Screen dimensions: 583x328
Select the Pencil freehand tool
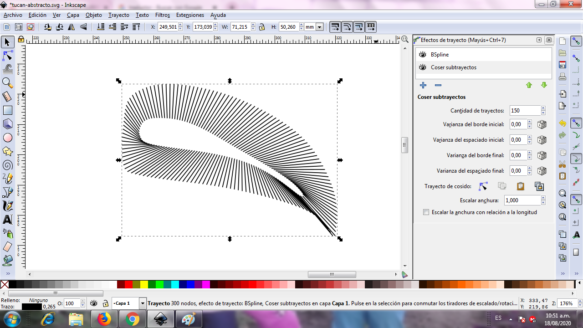click(7, 179)
